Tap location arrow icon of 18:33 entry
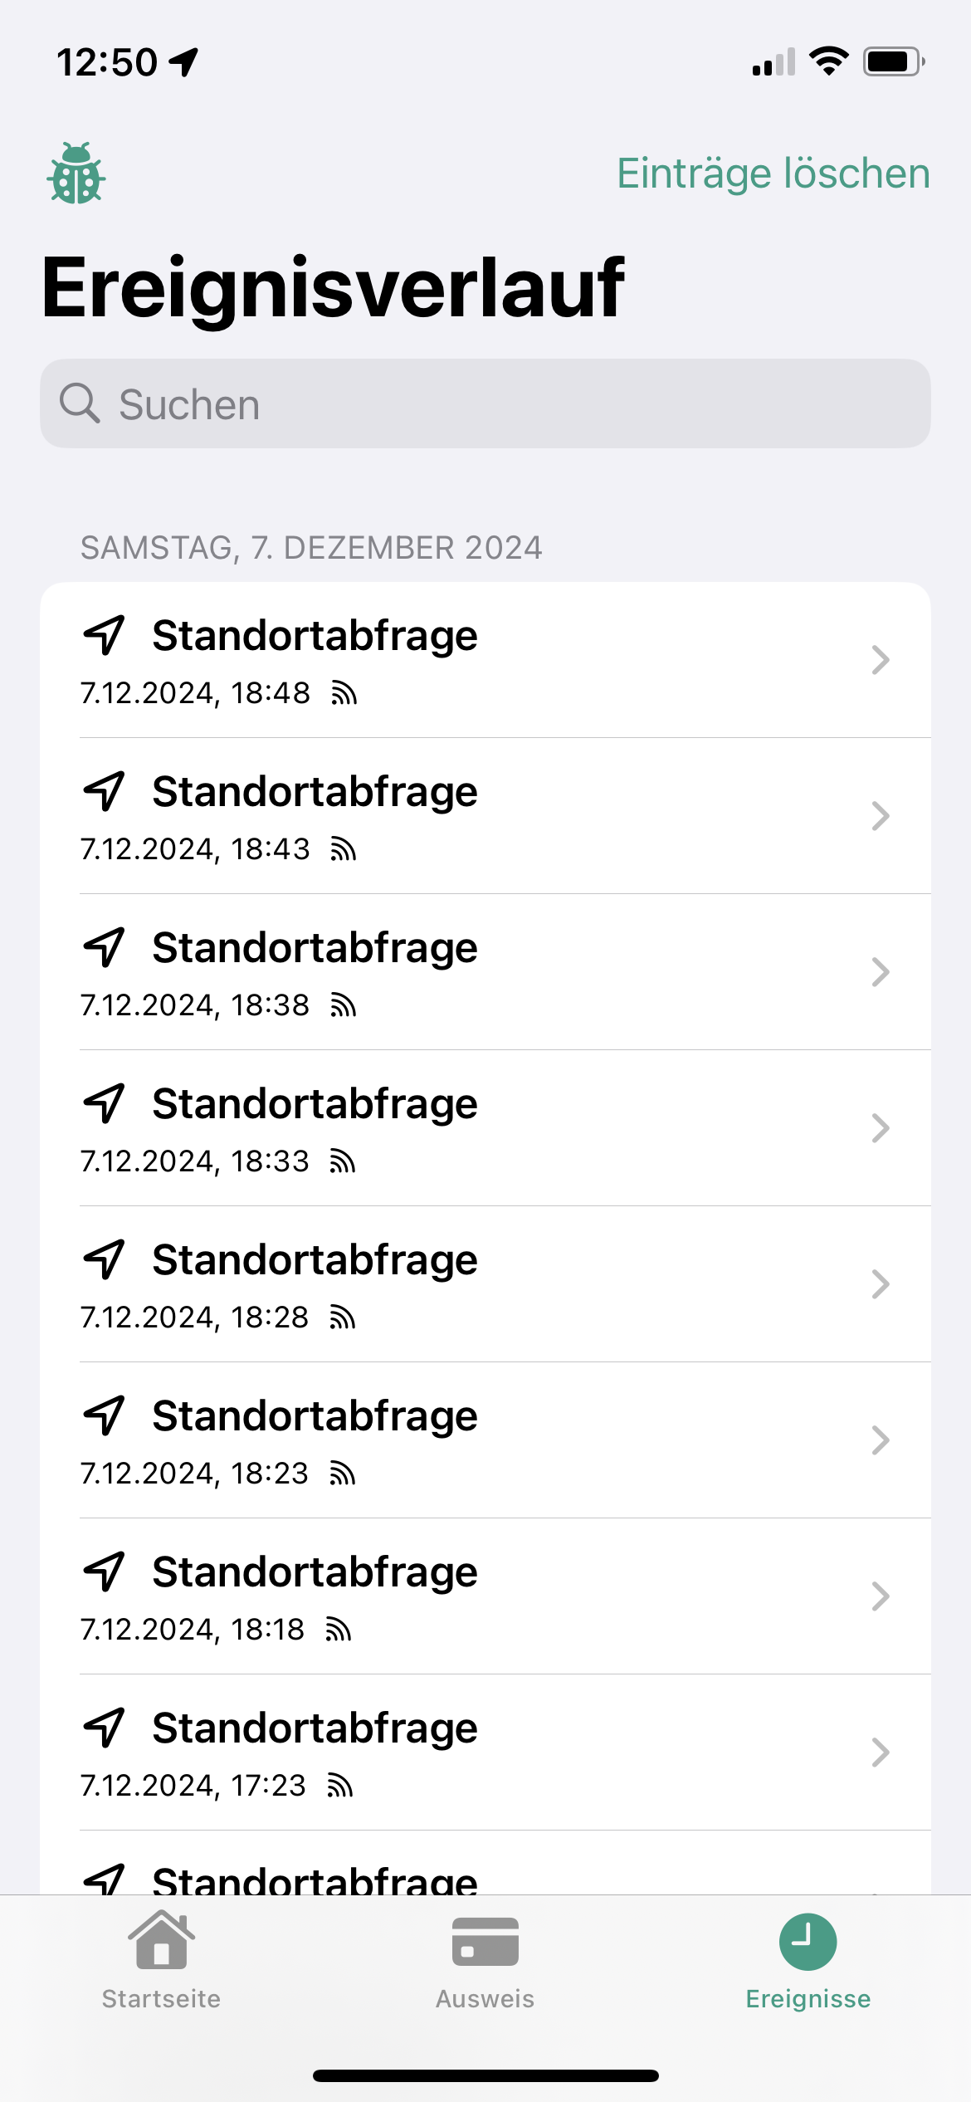 105,1103
